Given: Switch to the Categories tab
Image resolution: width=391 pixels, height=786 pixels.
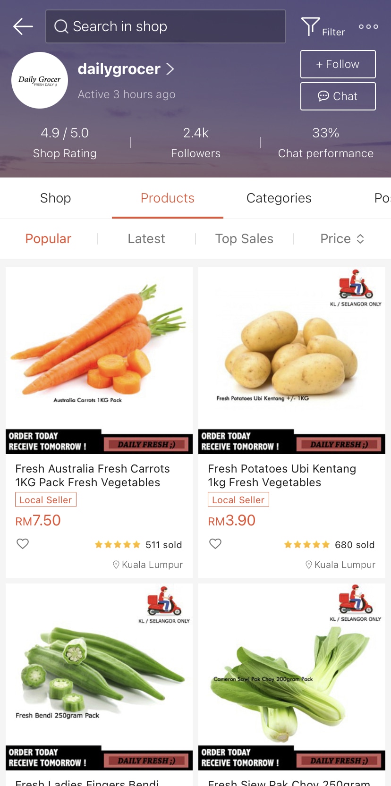Looking at the screenshot, I should tap(279, 198).
